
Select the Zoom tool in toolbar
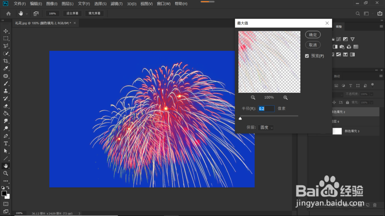tap(6, 173)
